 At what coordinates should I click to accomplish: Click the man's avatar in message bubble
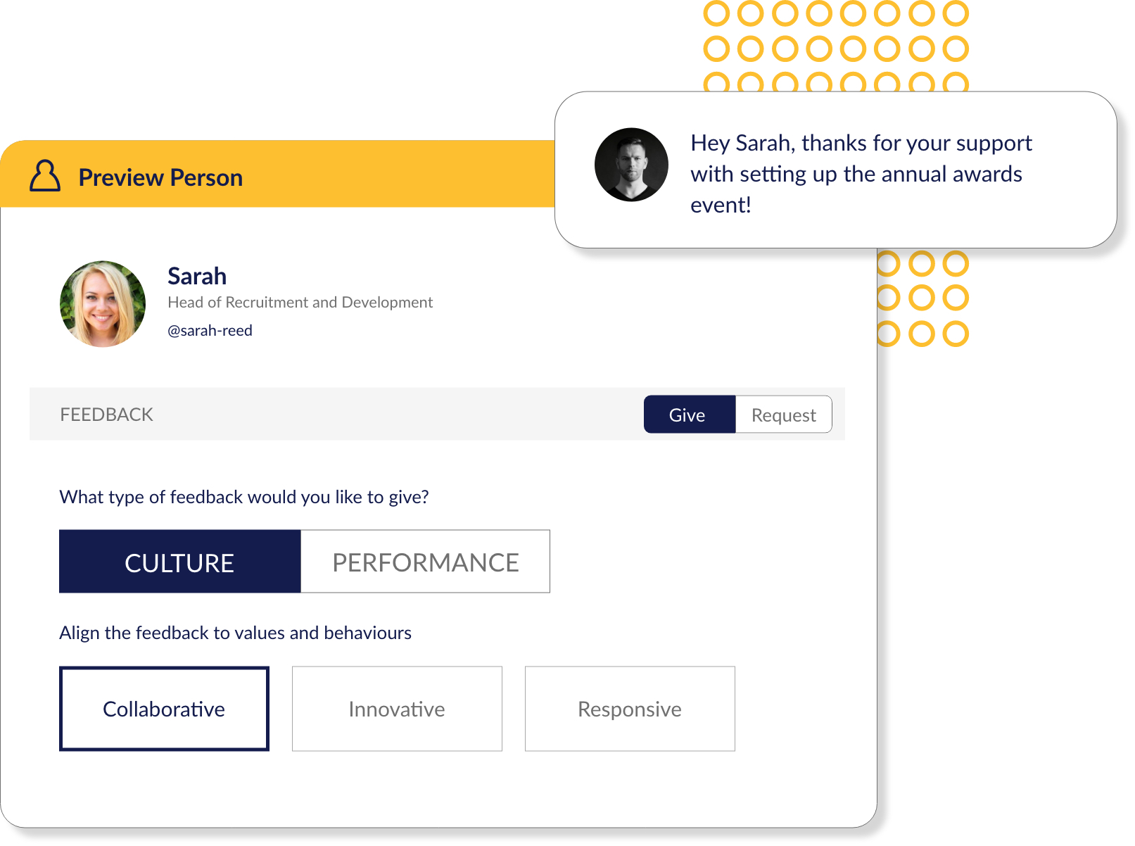click(x=631, y=165)
